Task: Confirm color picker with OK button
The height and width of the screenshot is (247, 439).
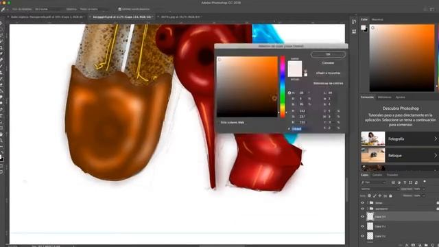Action: 328,54
